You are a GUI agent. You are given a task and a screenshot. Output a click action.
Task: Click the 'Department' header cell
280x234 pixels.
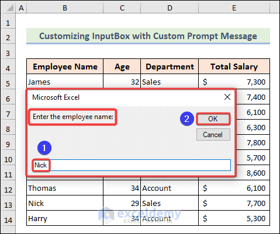pyautogui.click(x=170, y=67)
